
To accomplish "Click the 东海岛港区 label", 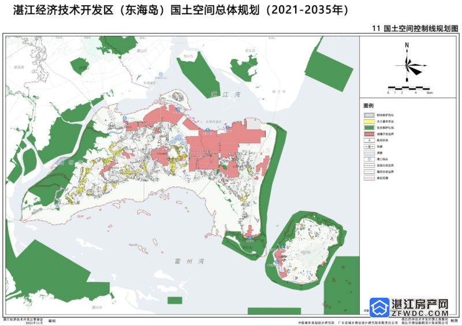I will point(213,121).
